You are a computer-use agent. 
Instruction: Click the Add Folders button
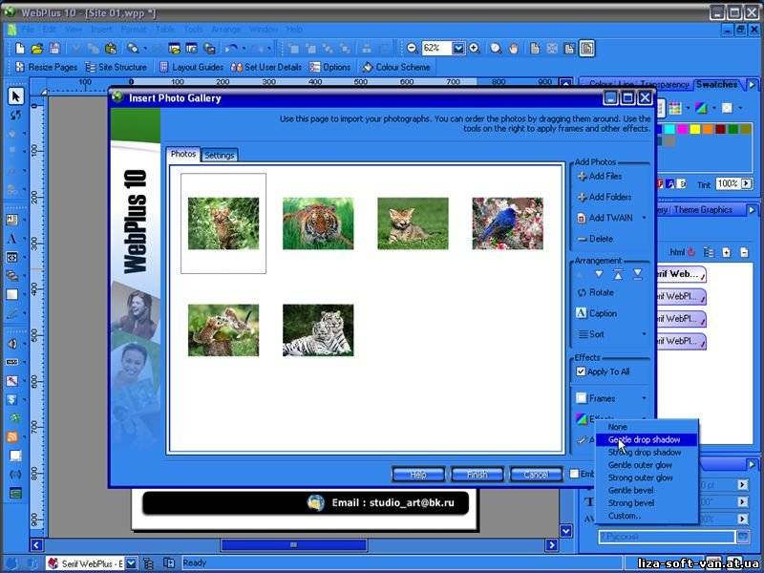coord(605,198)
